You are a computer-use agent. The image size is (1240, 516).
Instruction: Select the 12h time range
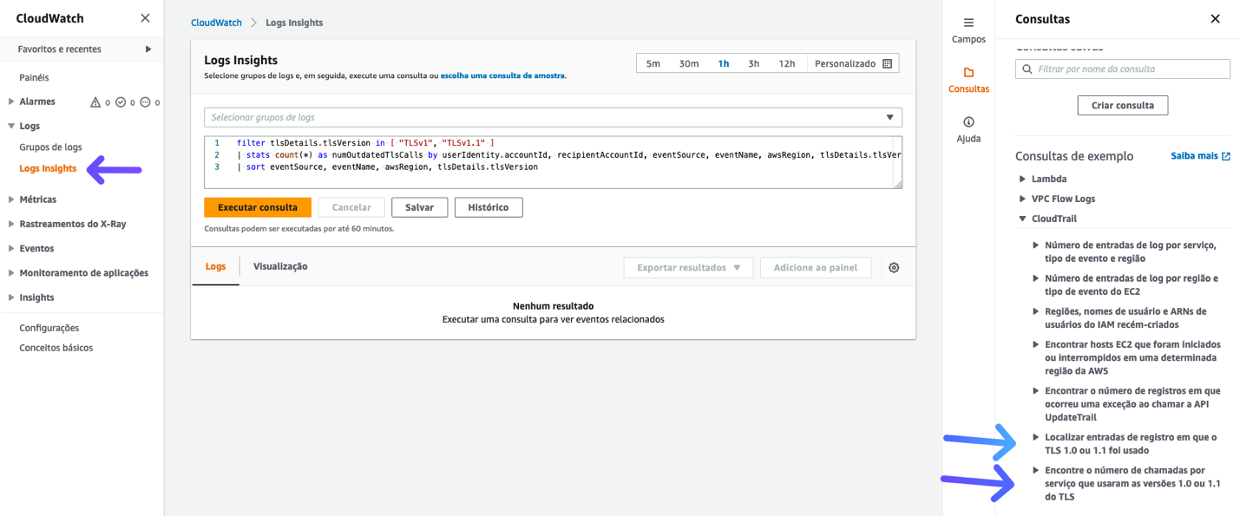787,63
